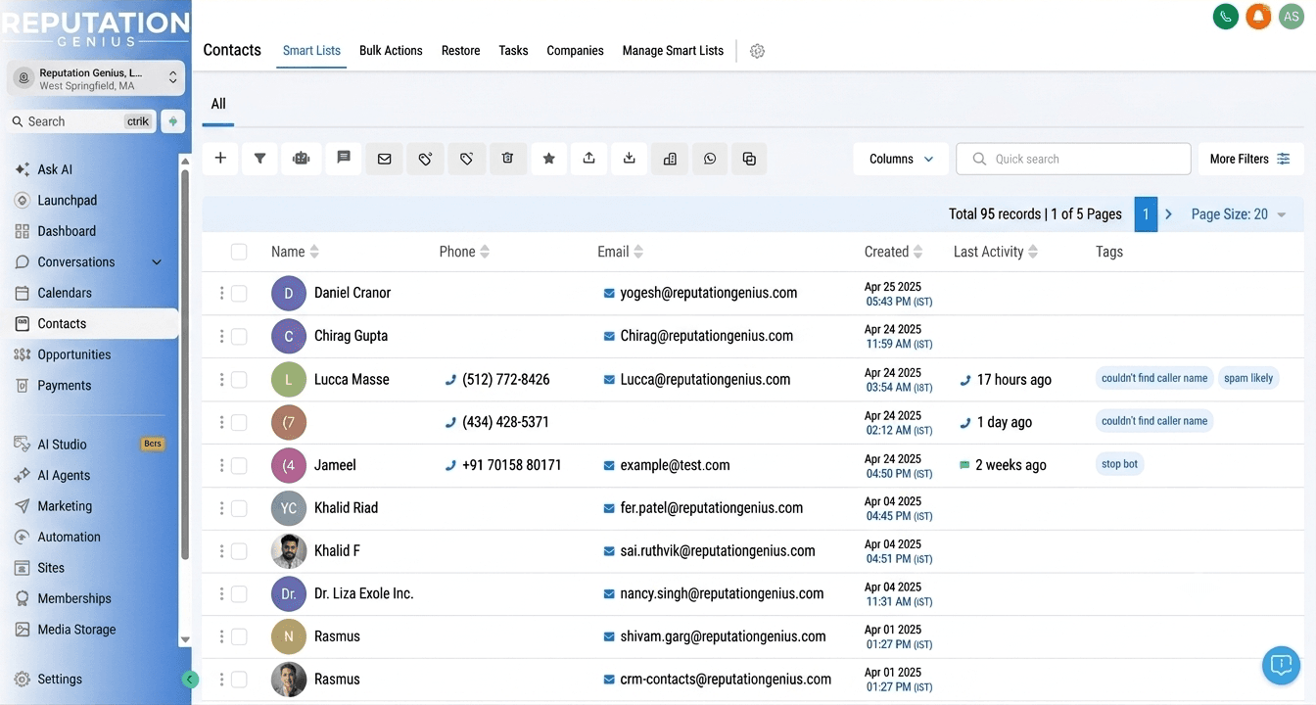The image size is (1316, 705).
Task: Click the stop bot tag
Action: [1119, 464]
